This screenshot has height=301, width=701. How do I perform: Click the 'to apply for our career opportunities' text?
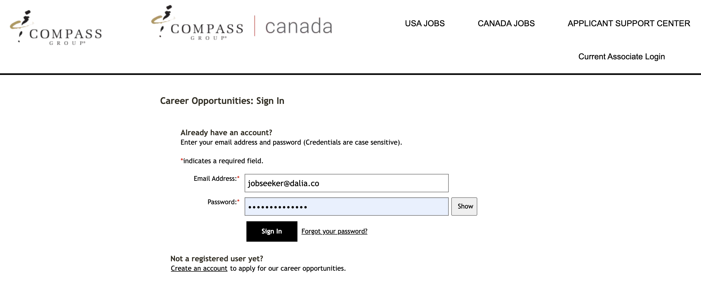point(288,268)
